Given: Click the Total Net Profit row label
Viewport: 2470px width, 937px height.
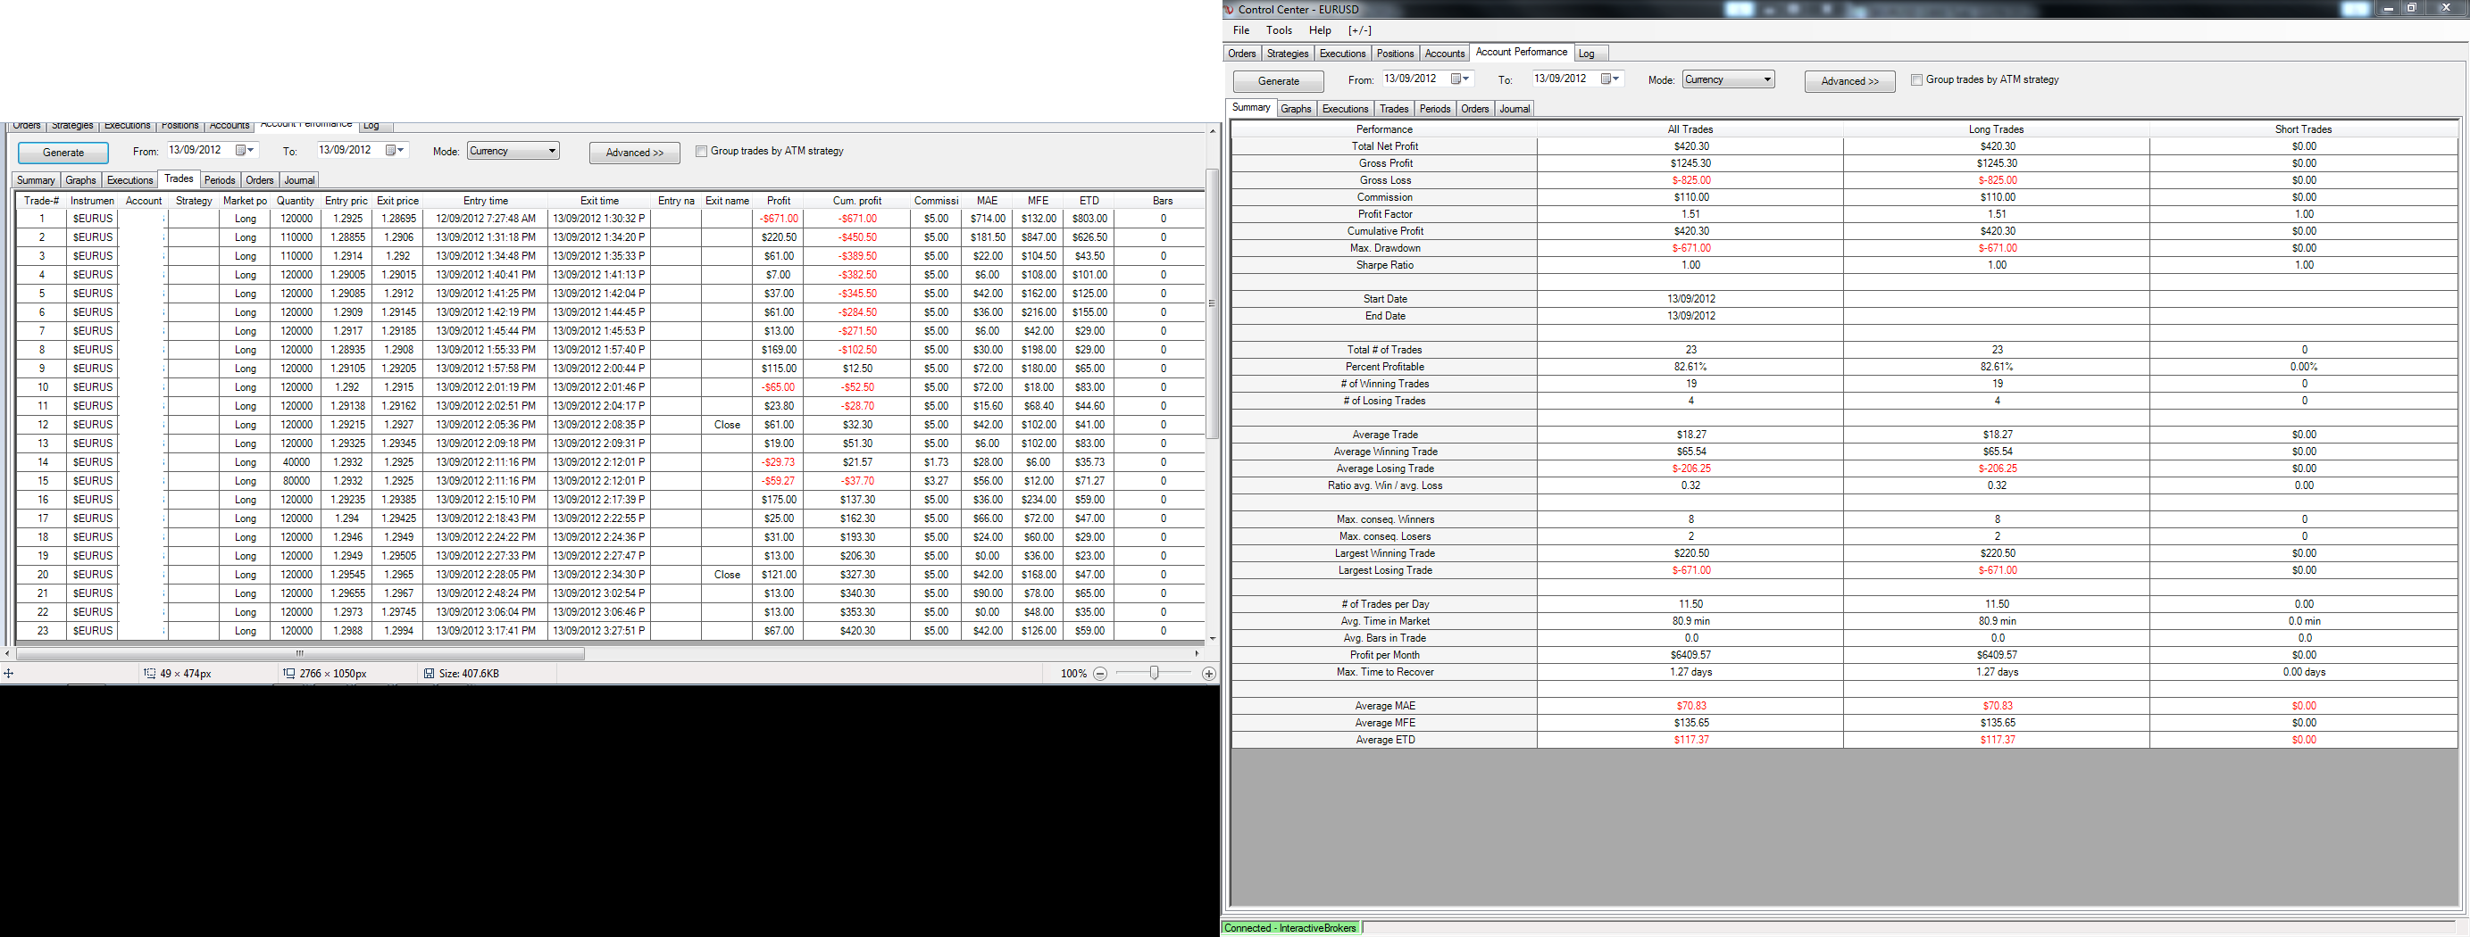Looking at the screenshot, I should [1385, 146].
